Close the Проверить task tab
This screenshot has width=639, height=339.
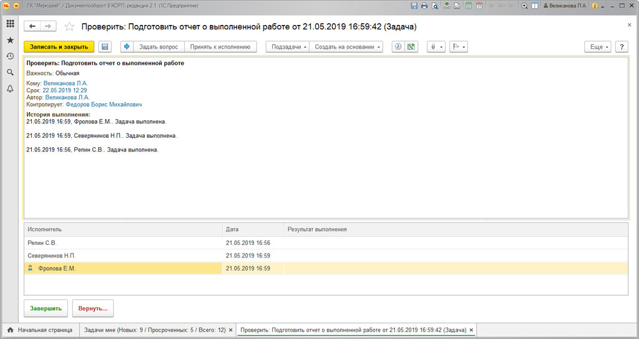[x=472, y=330]
